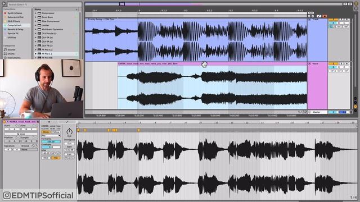This screenshot has height=202, width=360.
Task: Click the Set button beside Length
Action: click(35, 137)
